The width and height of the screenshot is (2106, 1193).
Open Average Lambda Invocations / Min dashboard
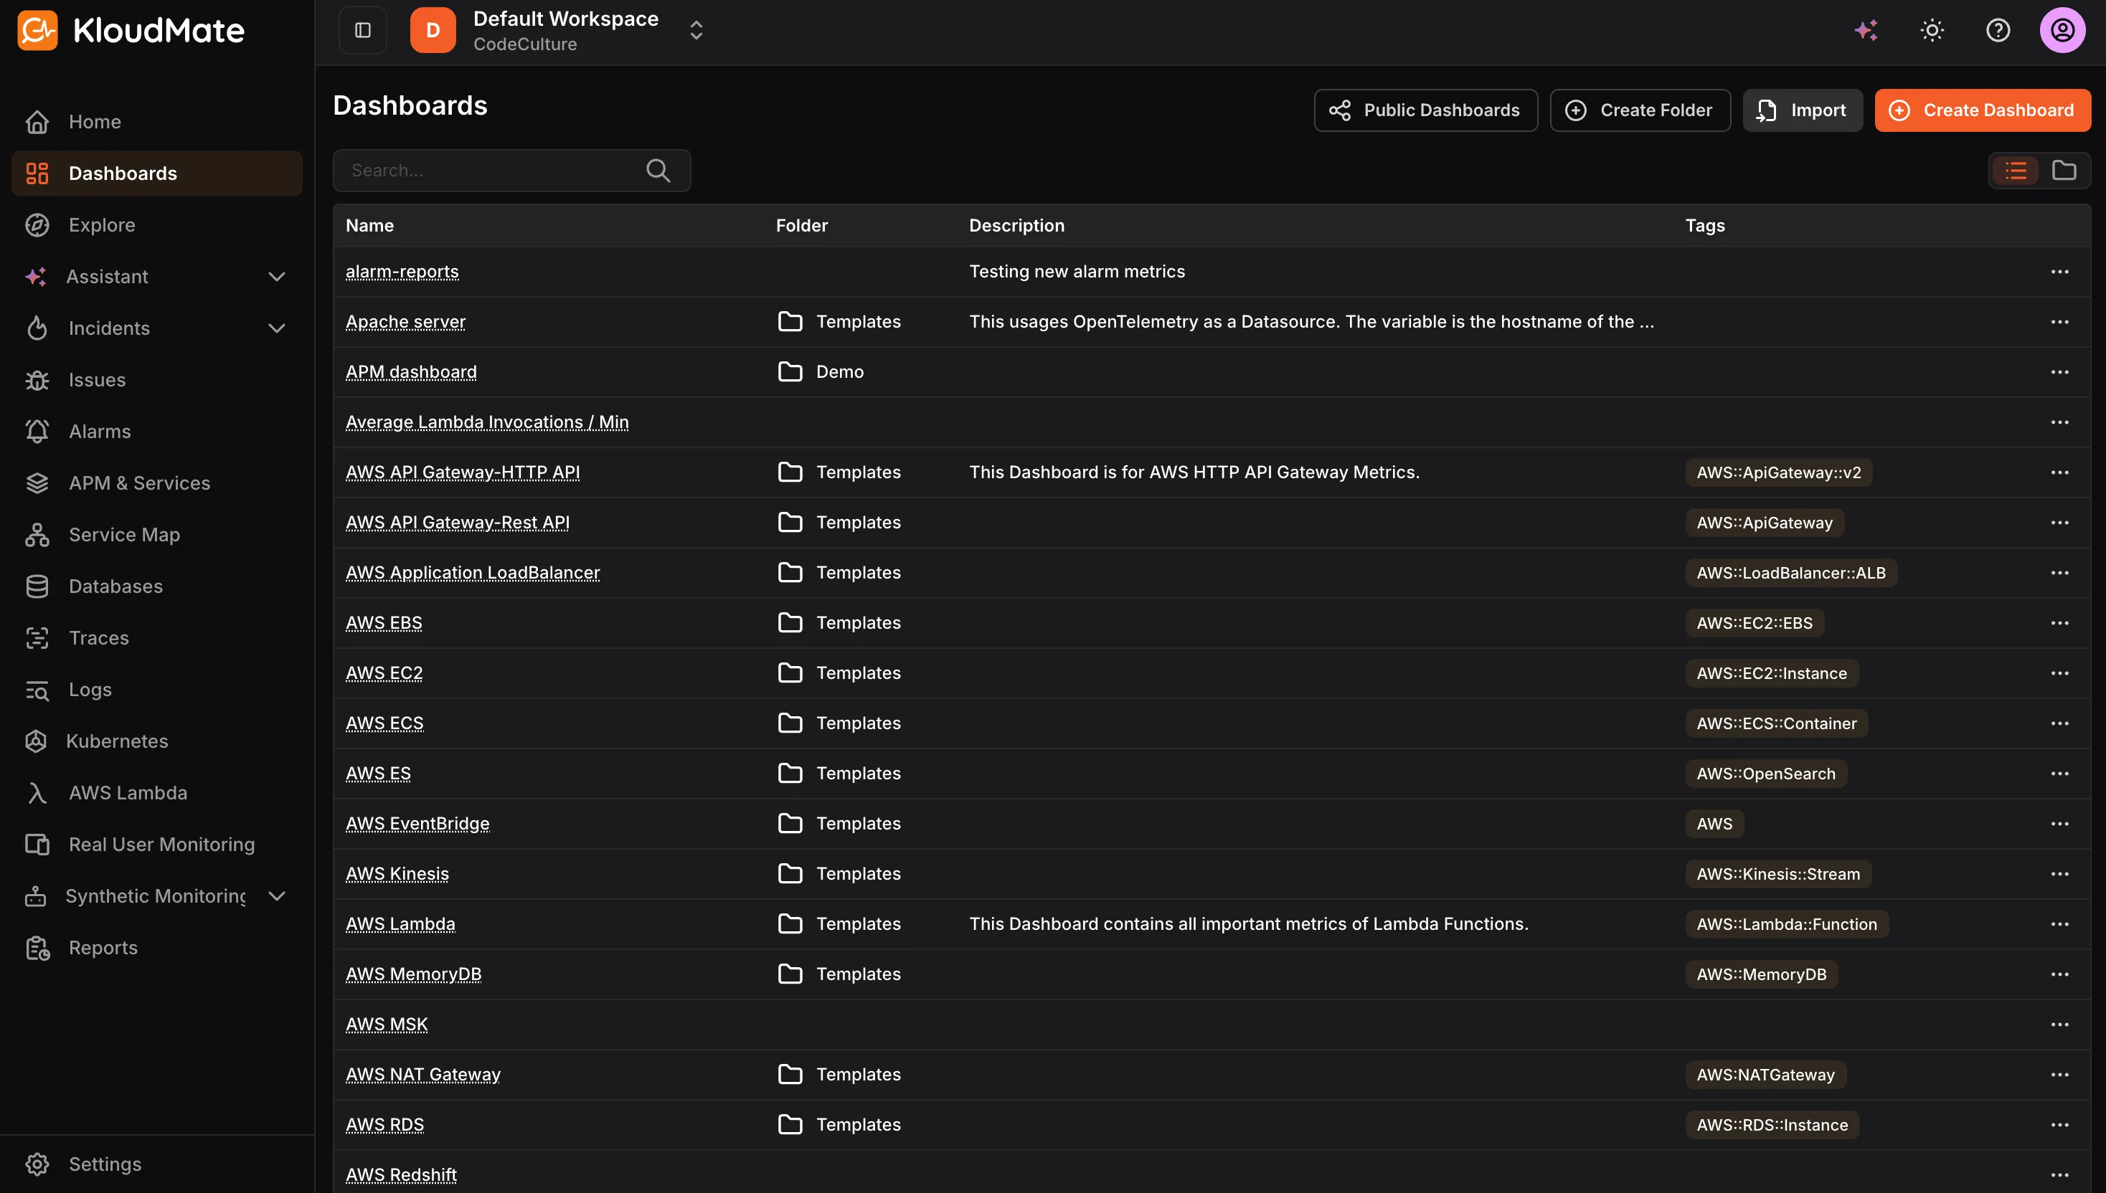click(x=487, y=422)
